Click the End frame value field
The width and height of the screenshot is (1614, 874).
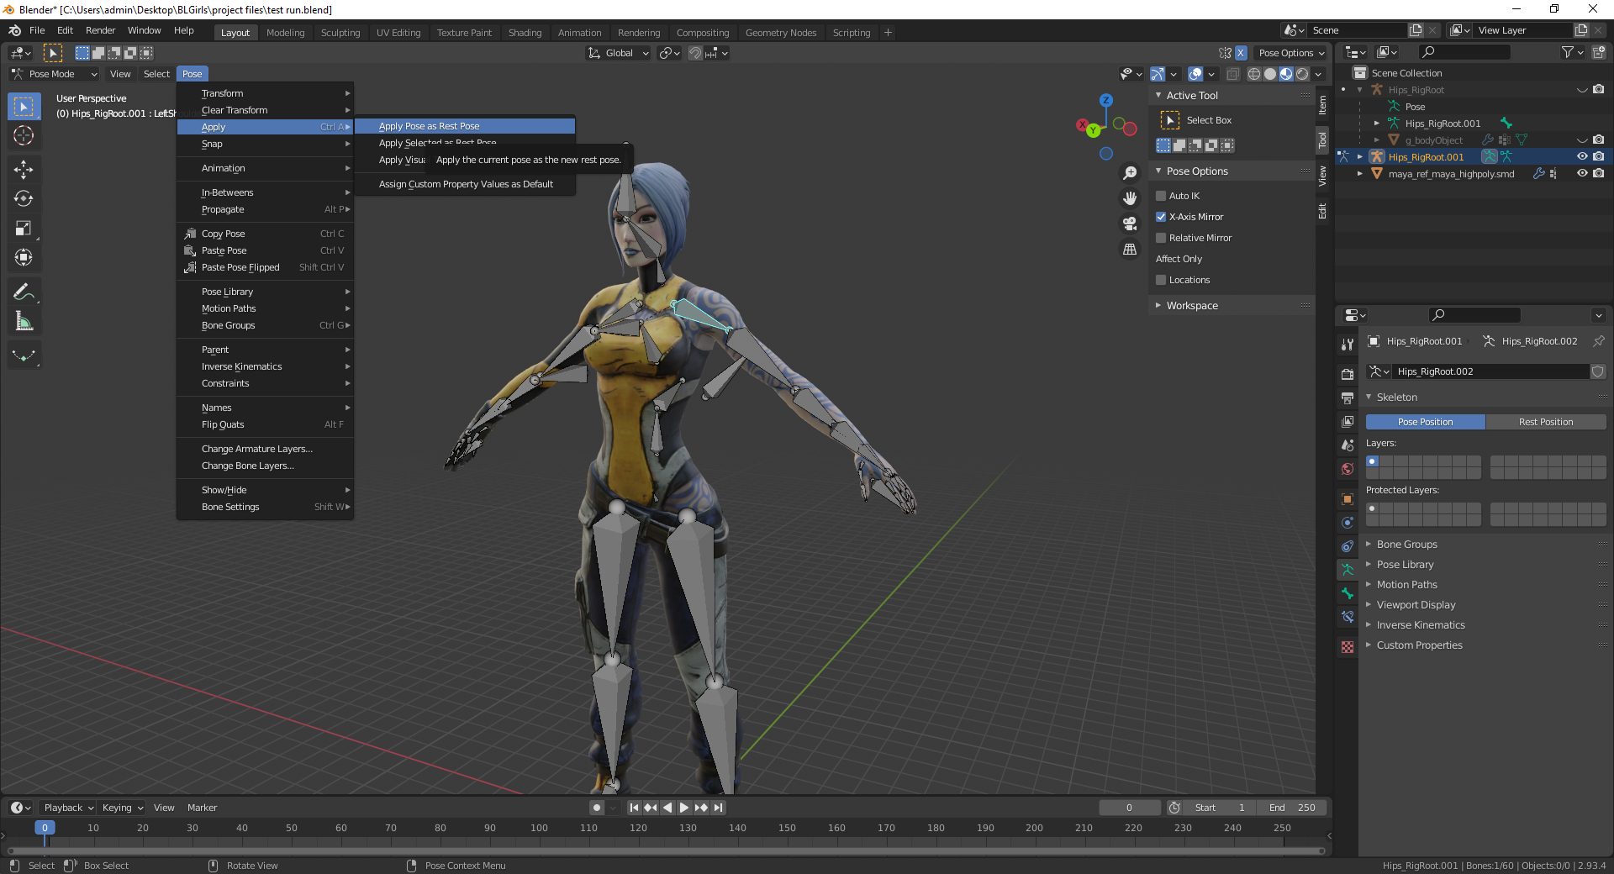pyautogui.click(x=1293, y=808)
